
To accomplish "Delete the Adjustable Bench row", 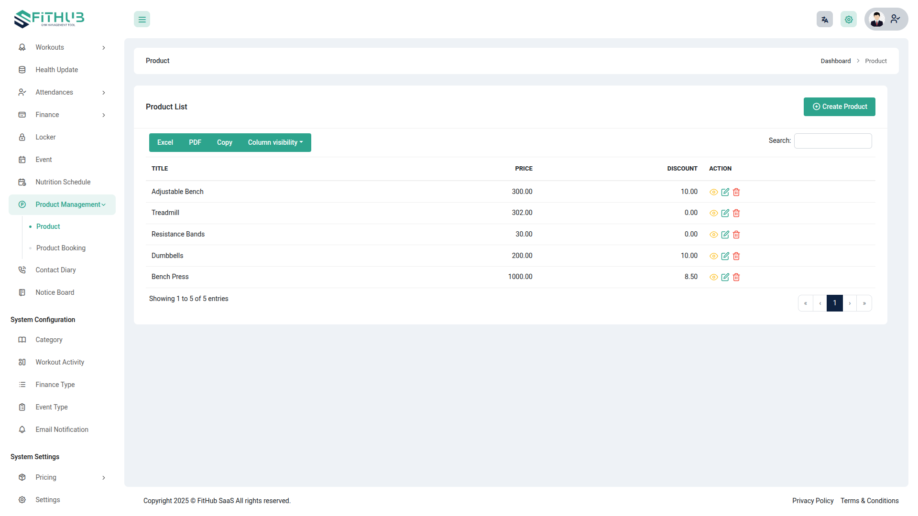I will 736,192.
